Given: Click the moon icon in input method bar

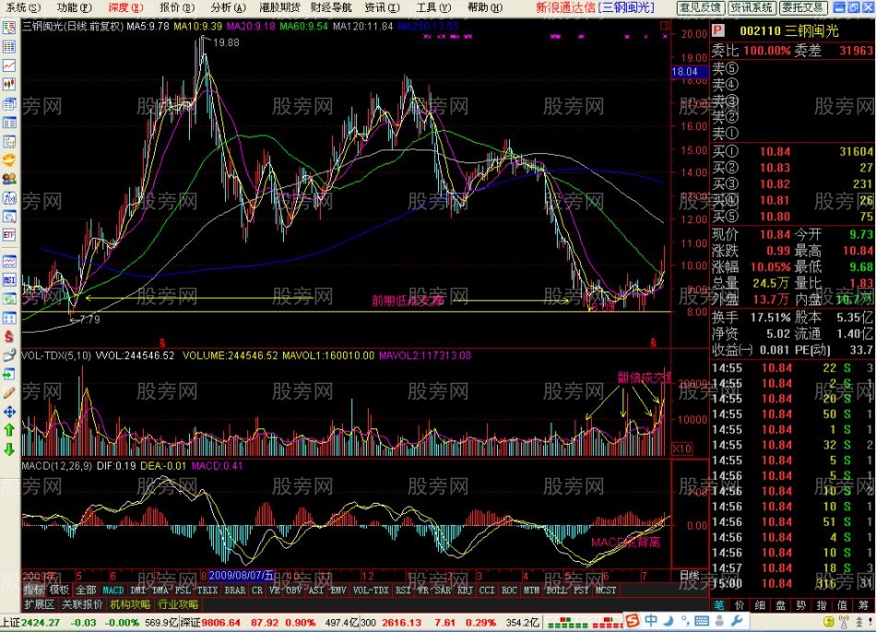Looking at the screenshot, I should click(x=669, y=620).
